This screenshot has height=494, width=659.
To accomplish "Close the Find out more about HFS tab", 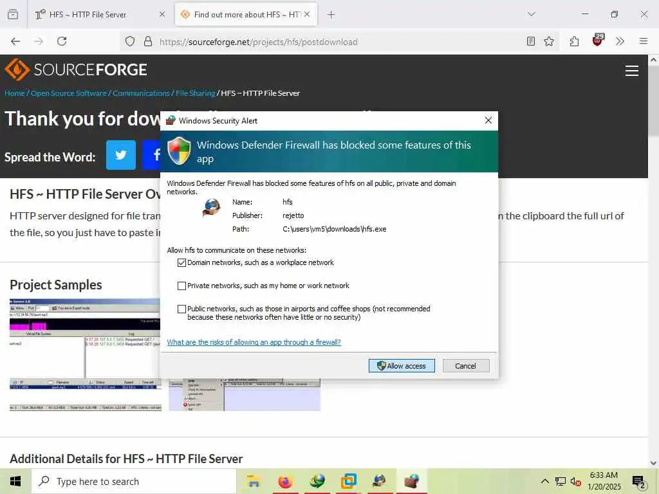I will (x=307, y=14).
